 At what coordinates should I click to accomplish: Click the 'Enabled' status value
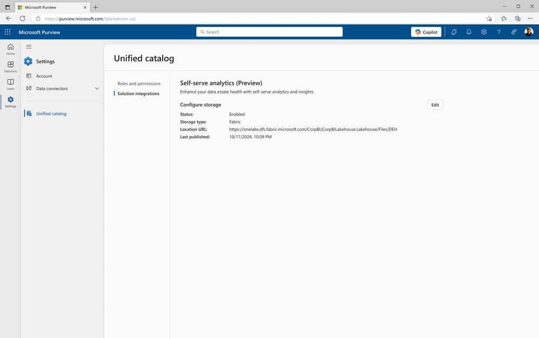pos(237,114)
